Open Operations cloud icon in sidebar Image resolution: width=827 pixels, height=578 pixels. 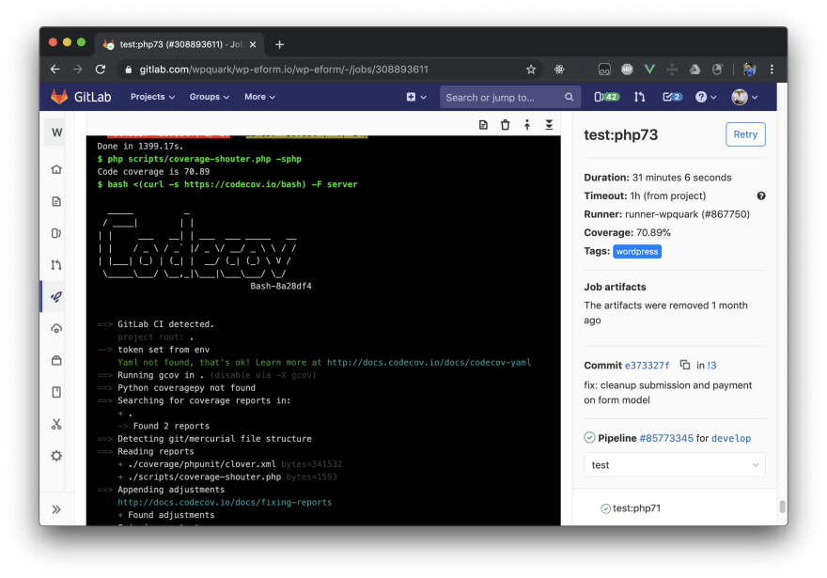56,329
